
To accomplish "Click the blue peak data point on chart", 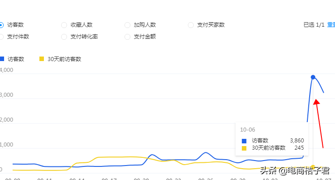I will tap(313, 77).
